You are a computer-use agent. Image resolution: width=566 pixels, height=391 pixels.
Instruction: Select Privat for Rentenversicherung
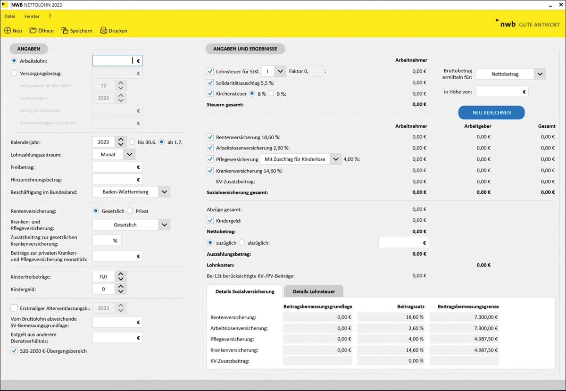131,211
